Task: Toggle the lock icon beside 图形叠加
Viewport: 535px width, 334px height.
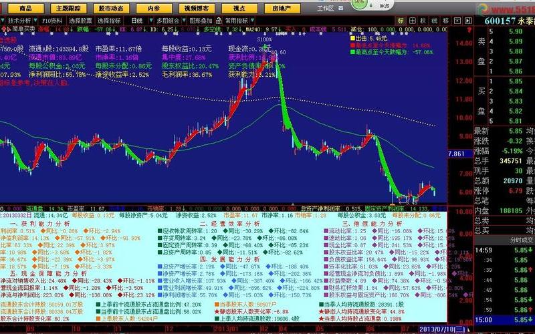Action: click(x=219, y=21)
